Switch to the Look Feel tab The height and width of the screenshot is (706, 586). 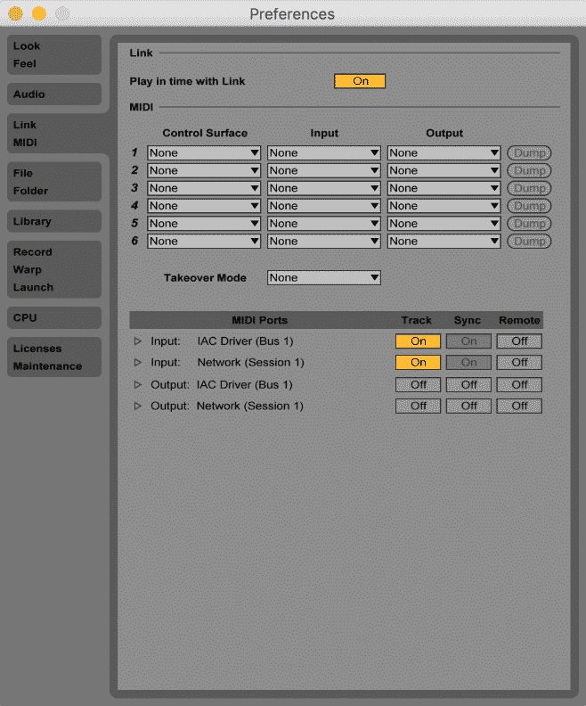pos(53,54)
